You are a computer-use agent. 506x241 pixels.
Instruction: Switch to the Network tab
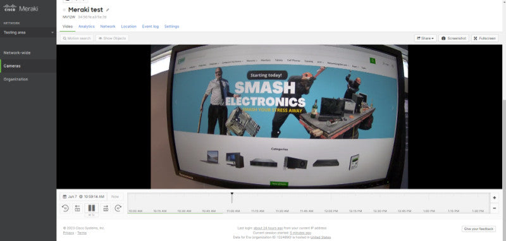click(x=108, y=27)
